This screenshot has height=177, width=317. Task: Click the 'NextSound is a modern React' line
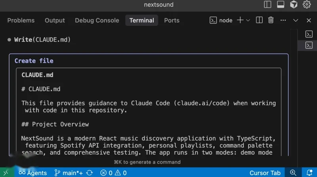pos(148,139)
